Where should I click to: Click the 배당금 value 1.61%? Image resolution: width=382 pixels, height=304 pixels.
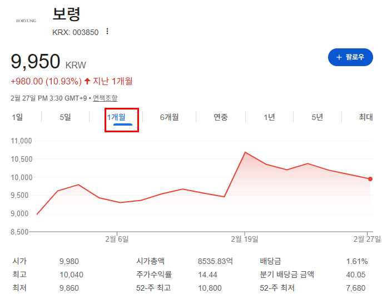click(357, 261)
